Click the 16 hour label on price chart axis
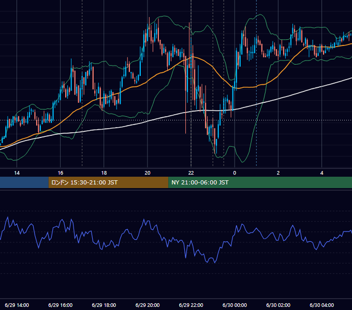Image resolution: width=352 pixels, height=310 pixels. point(61,173)
